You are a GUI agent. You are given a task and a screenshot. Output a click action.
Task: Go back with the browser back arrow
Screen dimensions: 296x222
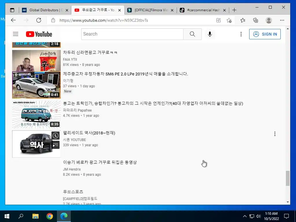[x=13, y=20]
